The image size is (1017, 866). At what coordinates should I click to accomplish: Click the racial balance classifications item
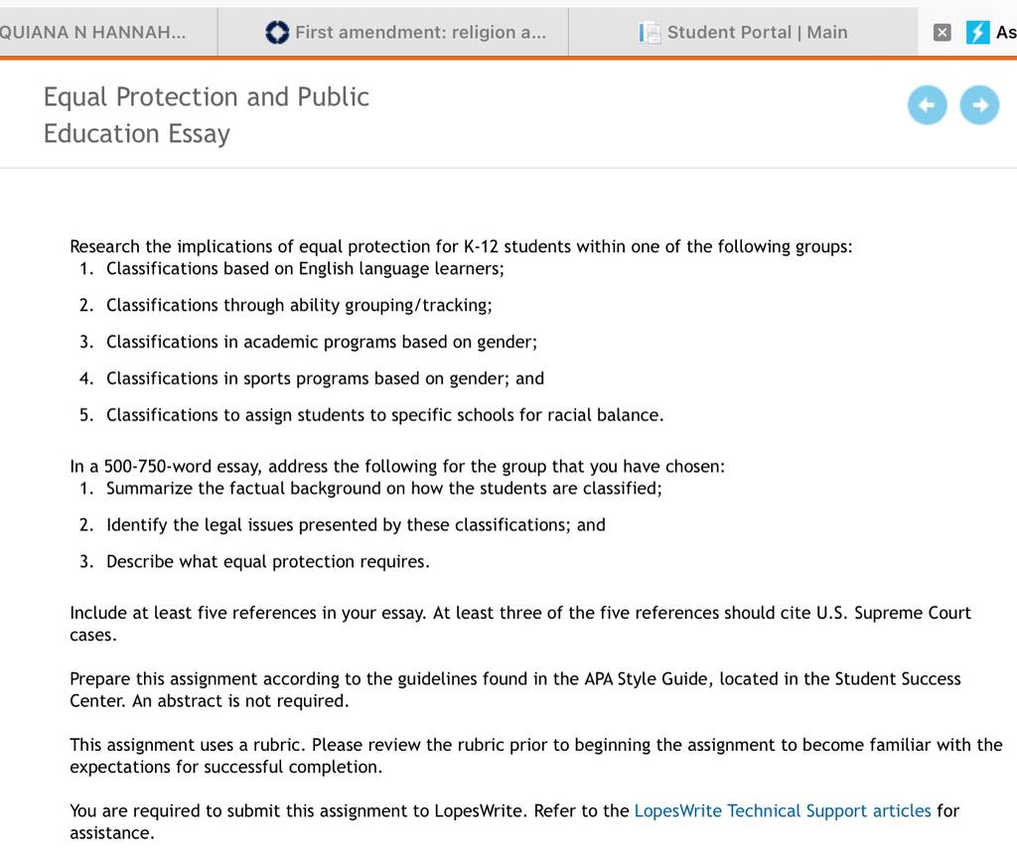click(x=384, y=415)
